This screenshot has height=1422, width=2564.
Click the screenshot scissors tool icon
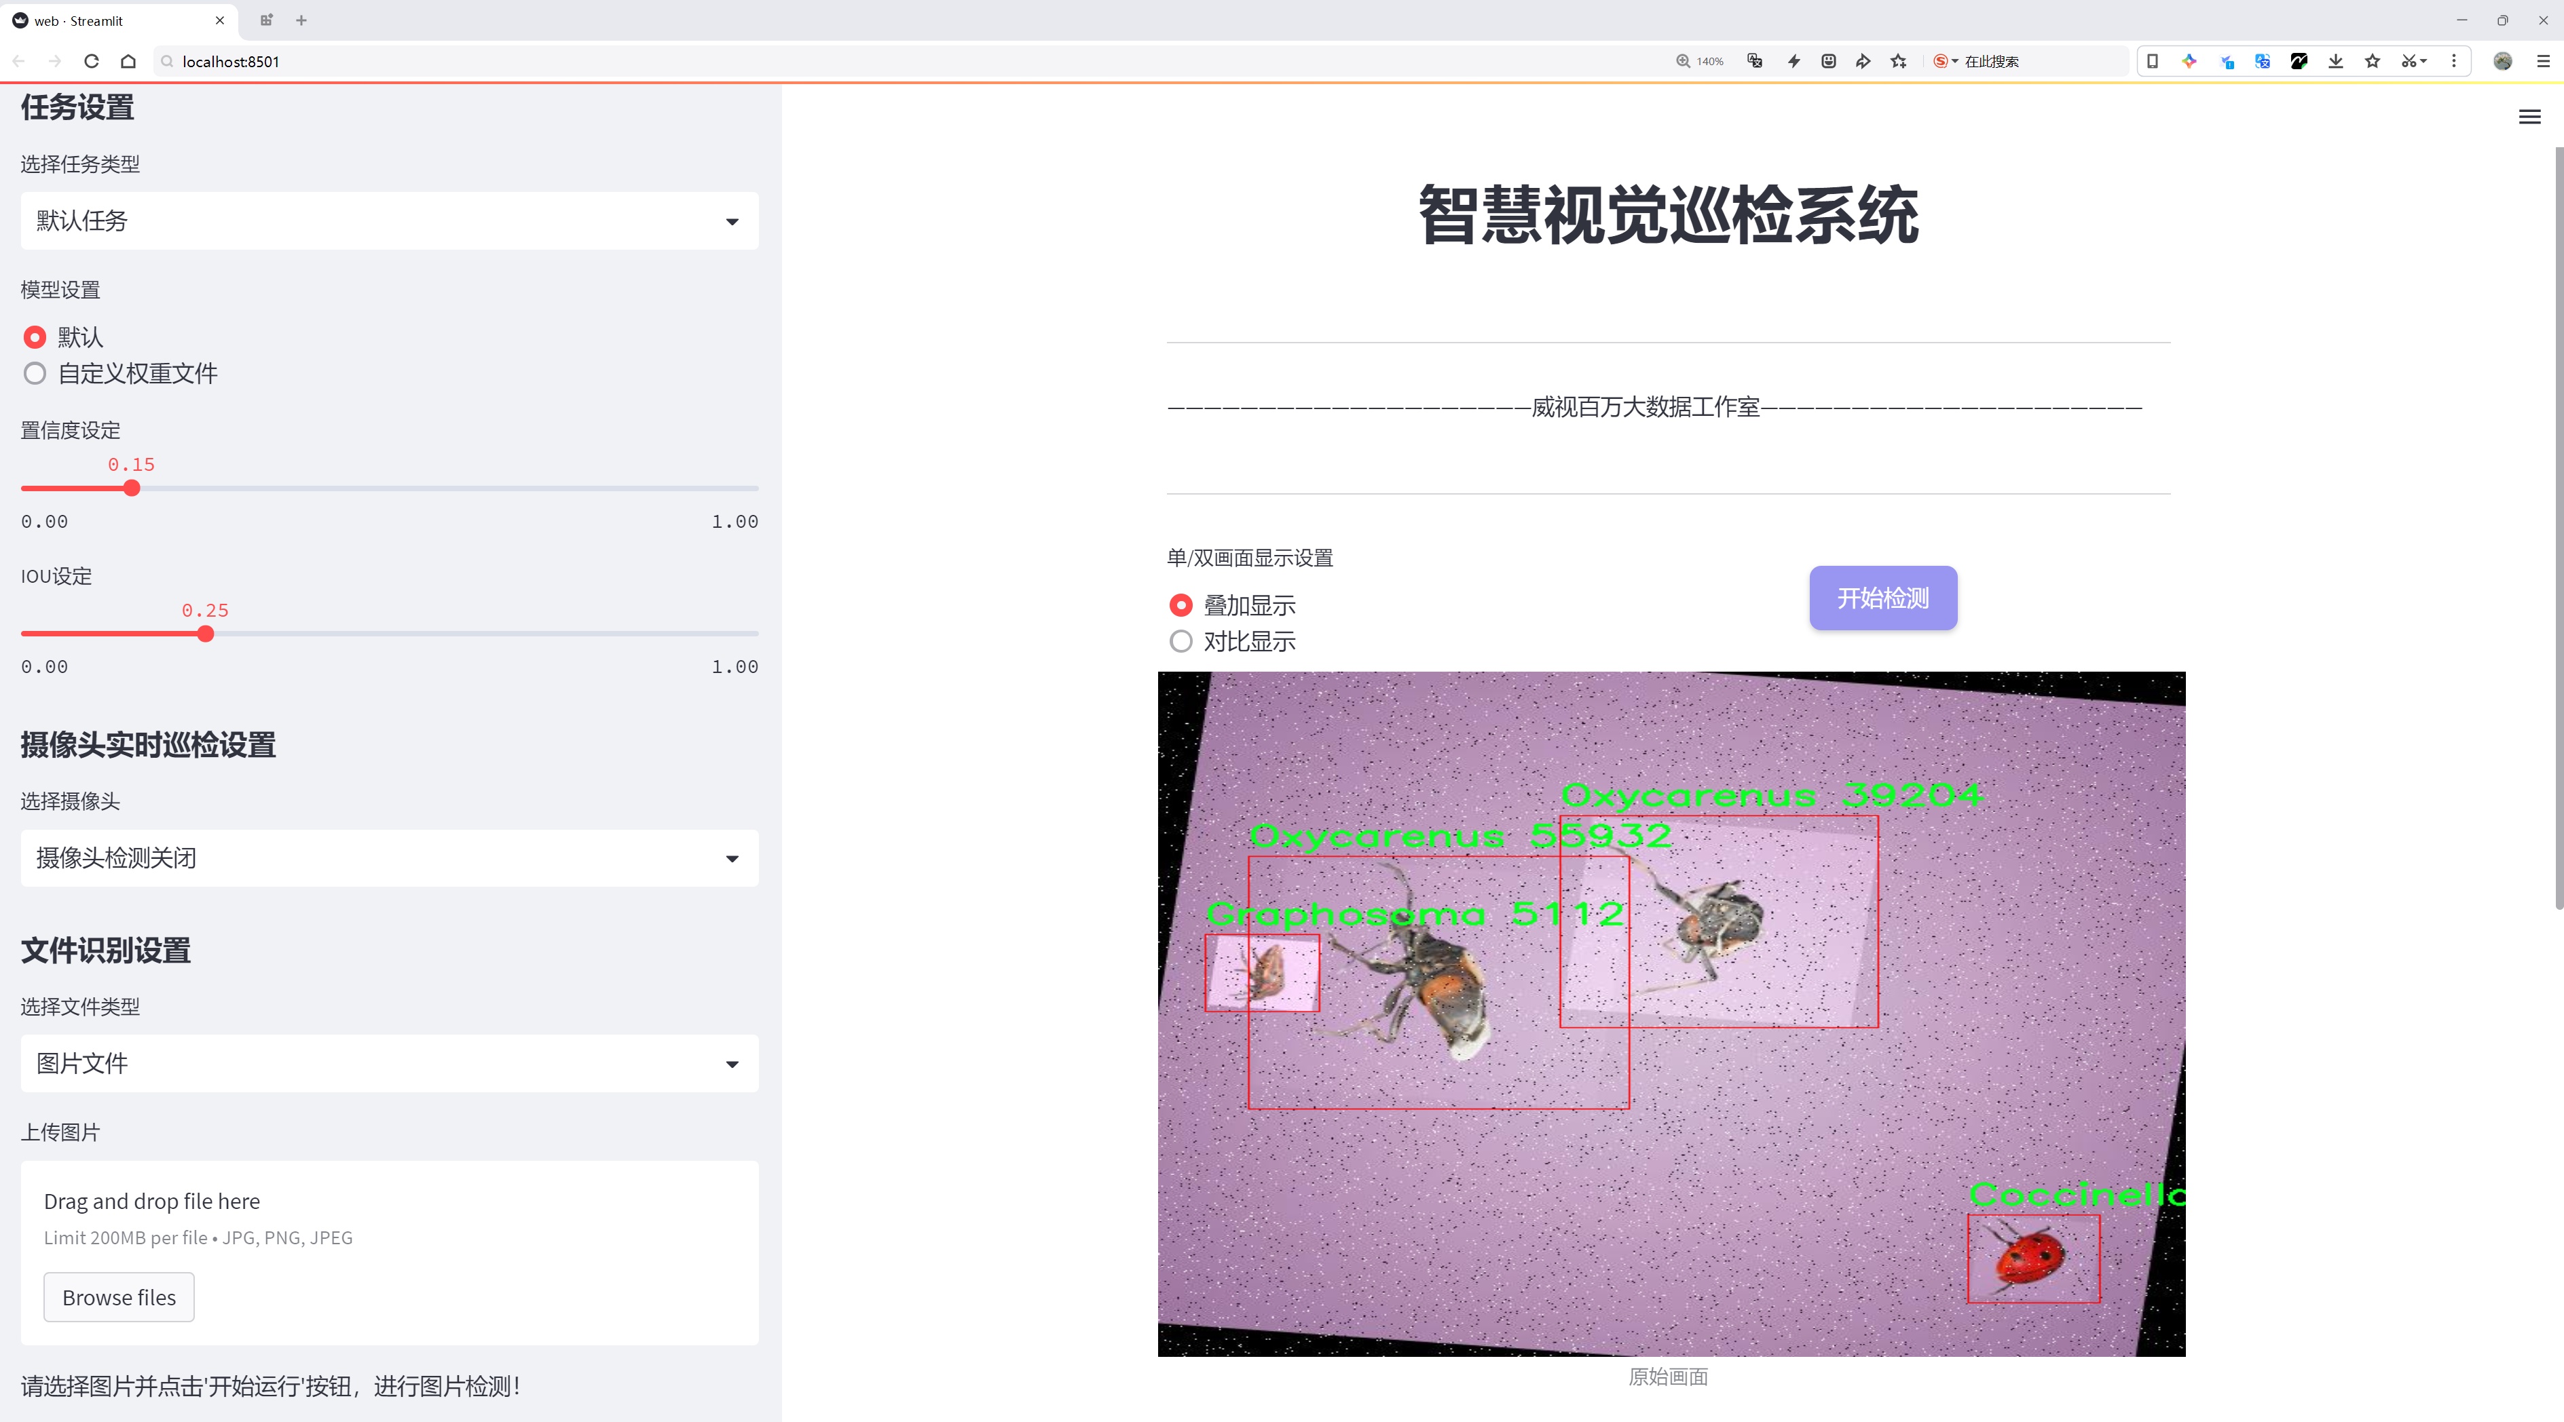click(2410, 60)
